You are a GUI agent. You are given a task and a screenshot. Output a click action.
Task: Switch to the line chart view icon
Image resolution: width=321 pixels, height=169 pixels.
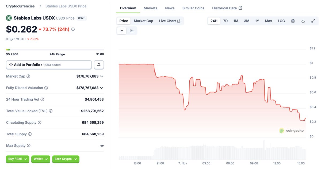tap(122, 31)
